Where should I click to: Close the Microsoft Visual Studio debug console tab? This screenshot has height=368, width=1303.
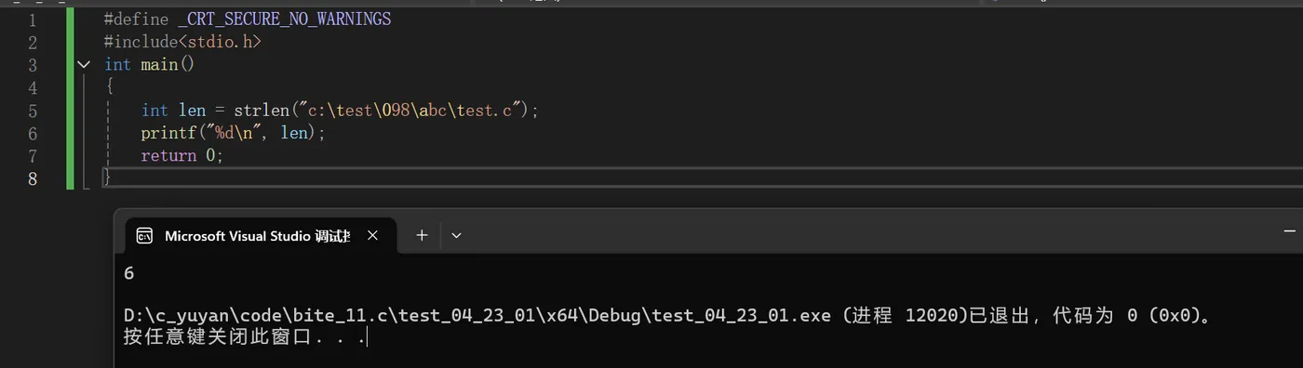(372, 236)
